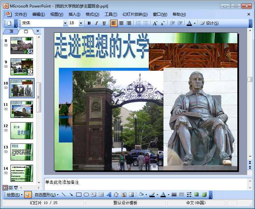
Task: Toggle Bold formatting
Action: [89, 23]
